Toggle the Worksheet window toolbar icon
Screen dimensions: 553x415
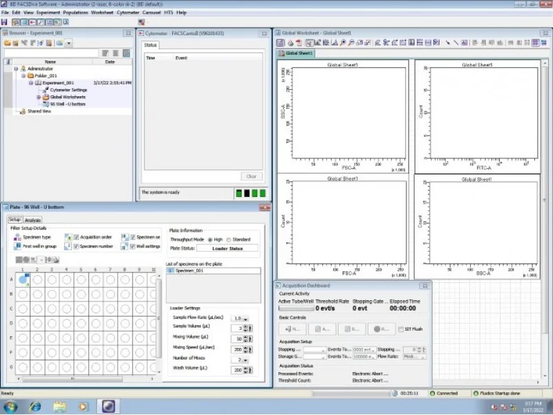(49, 22)
